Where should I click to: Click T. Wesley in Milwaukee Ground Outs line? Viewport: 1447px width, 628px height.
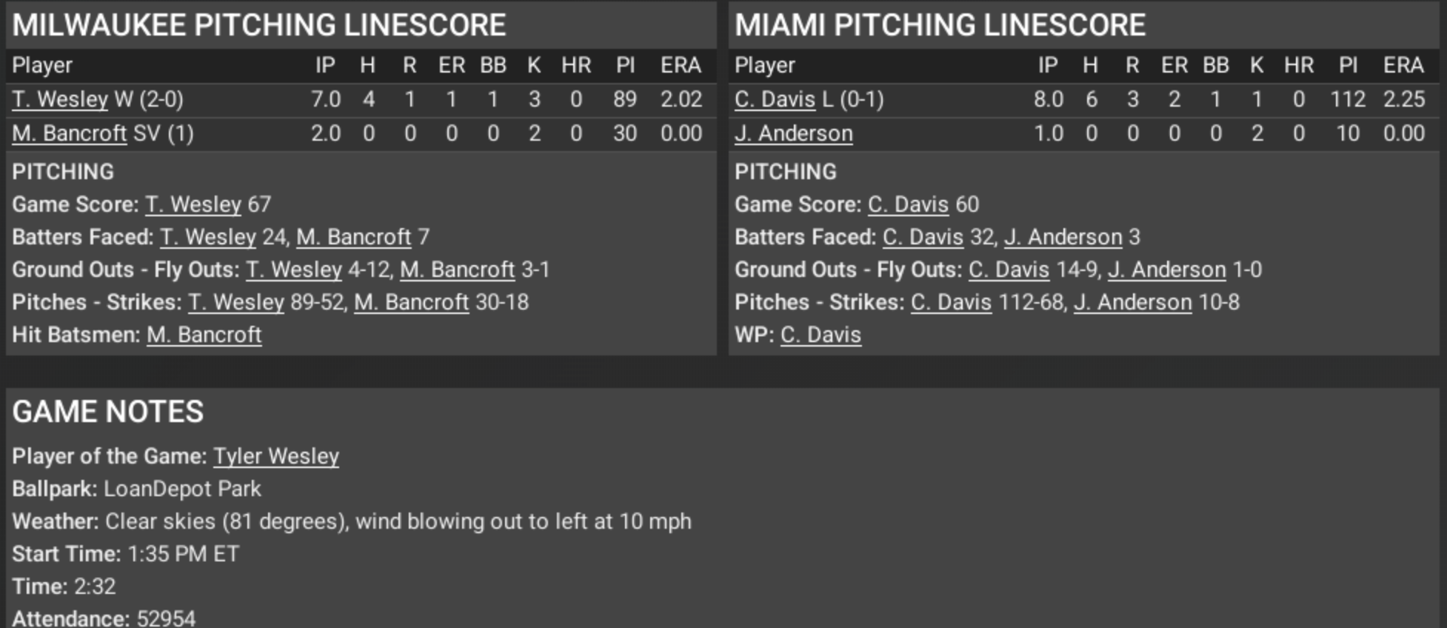point(294,270)
